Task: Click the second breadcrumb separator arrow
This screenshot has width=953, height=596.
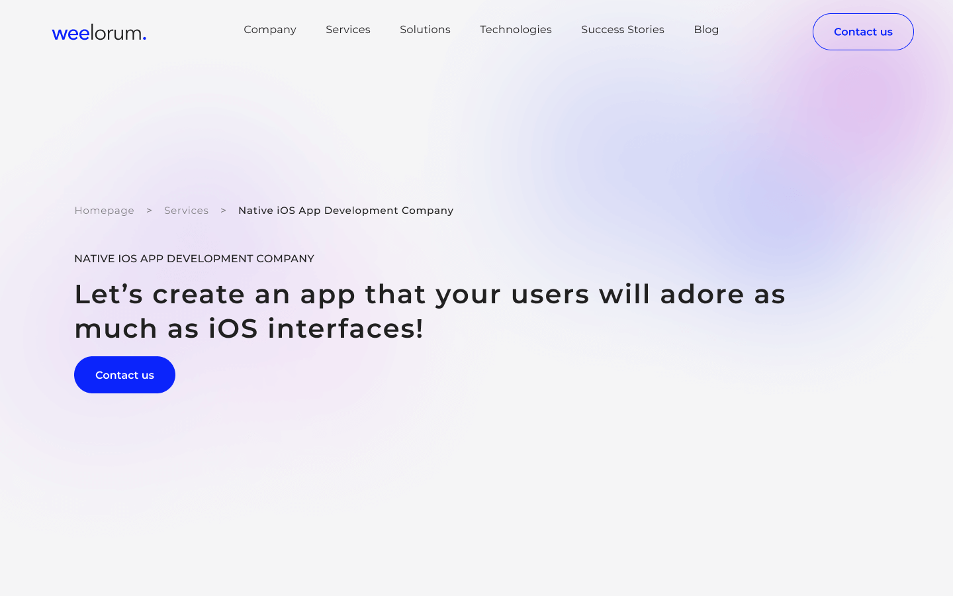Action: click(x=223, y=210)
